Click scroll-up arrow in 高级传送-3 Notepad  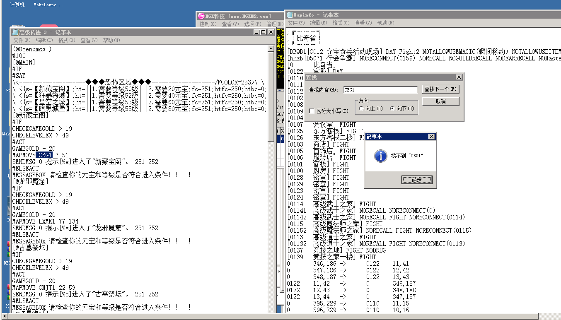[271, 48]
